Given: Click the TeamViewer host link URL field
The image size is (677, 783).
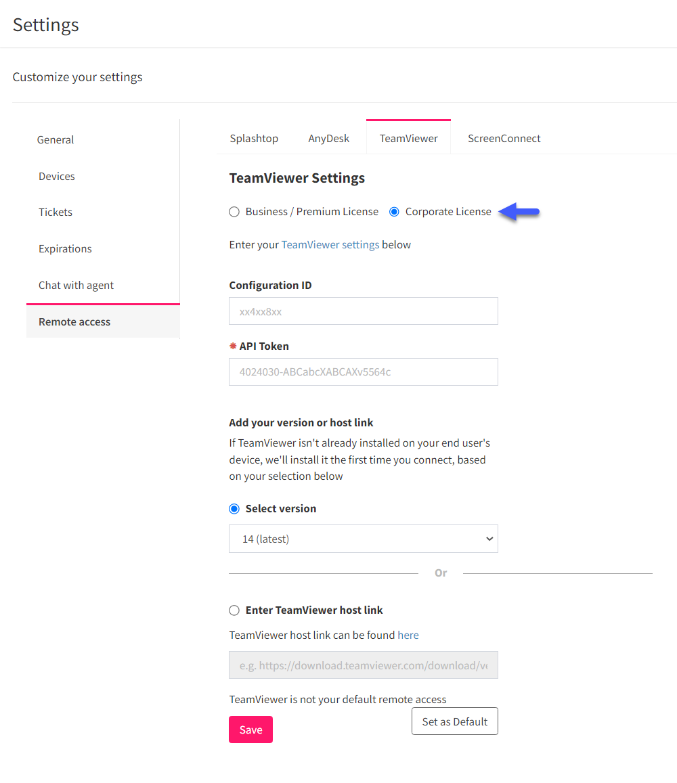Looking at the screenshot, I should click(x=364, y=665).
